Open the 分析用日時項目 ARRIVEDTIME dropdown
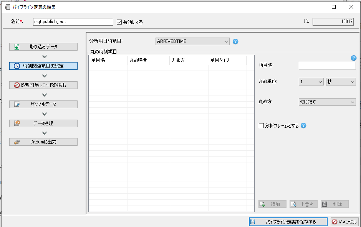 [192, 41]
